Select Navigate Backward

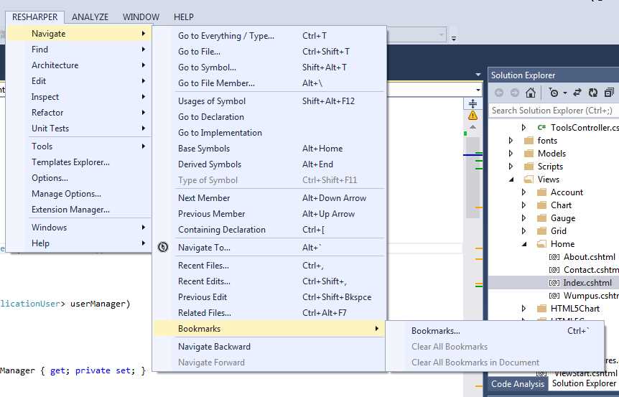pyautogui.click(x=269, y=347)
